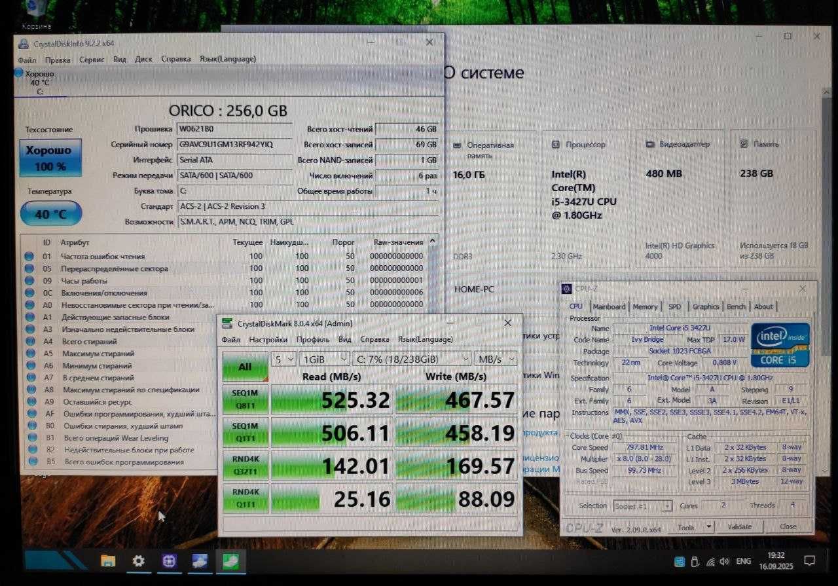Open the notification center icon
This screenshot has height=586, width=838.
tap(809, 561)
